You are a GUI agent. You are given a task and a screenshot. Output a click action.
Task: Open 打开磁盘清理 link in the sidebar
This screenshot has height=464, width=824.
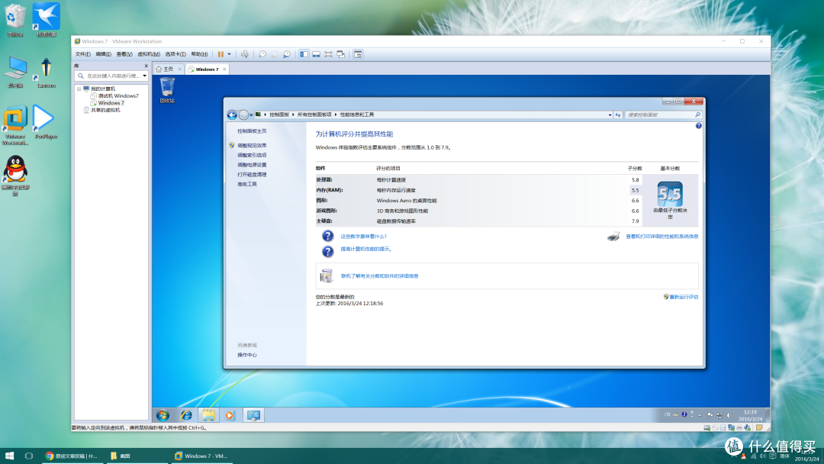coord(252,175)
